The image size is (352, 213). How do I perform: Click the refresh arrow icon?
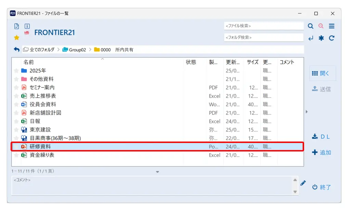(331, 38)
